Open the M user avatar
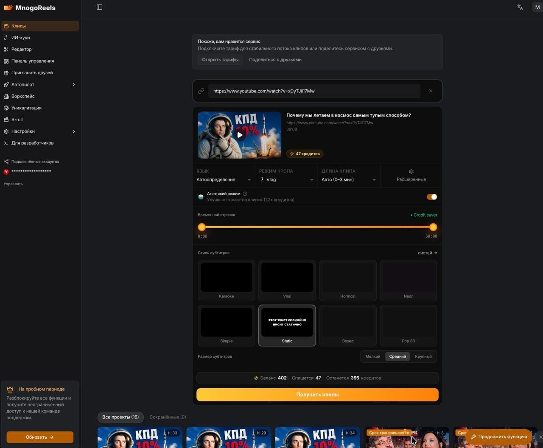The image size is (543, 448). click(537, 7)
